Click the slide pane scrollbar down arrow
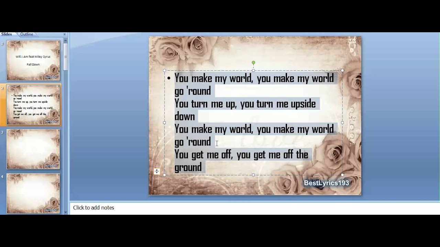 coord(66,212)
